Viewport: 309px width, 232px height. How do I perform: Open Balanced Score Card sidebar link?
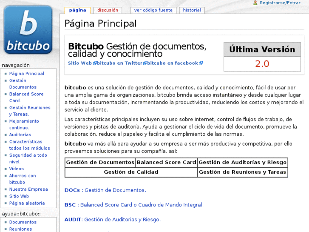[26, 97]
